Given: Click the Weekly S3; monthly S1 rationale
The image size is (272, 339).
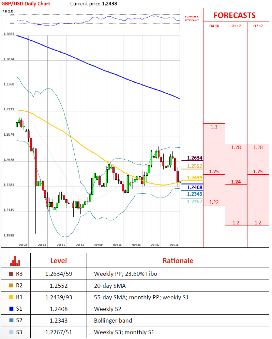Looking at the screenshot, I should coord(124,332).
